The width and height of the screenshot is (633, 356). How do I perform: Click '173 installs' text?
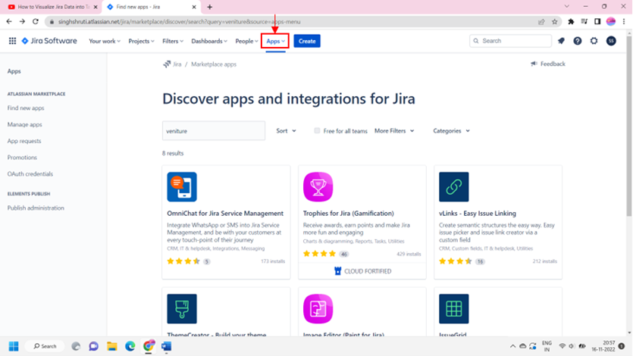click(273, 261)
